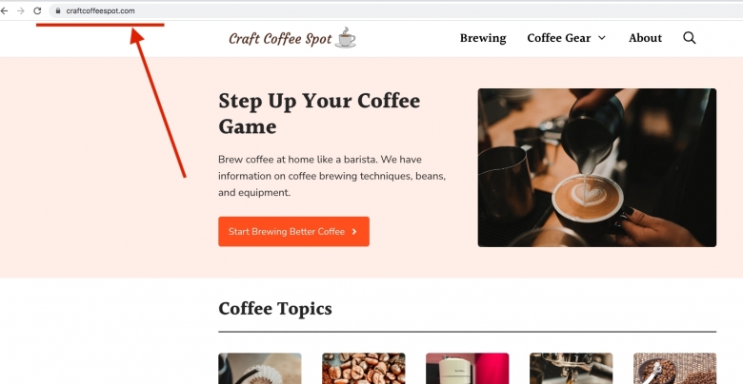Go to the About page
Image resolution: width=743 pixels, height=384 pixels.
click(x=646, y=38)
